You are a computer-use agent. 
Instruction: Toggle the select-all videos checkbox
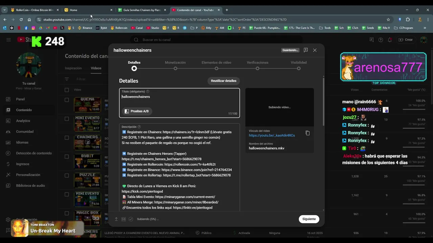tap(67, 90)
